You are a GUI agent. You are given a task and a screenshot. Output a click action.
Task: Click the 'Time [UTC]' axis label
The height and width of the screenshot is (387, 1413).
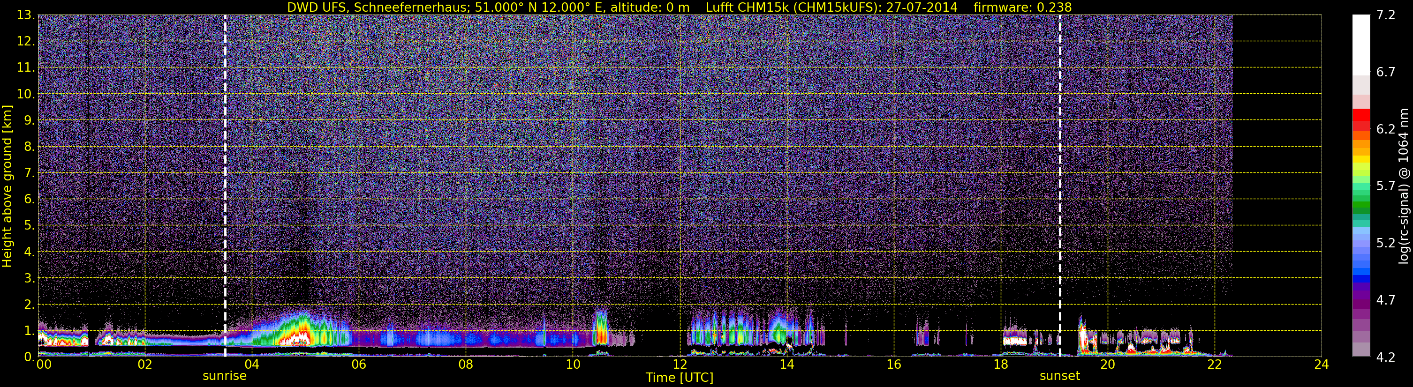pyautogui.click(x=680, y=378)
